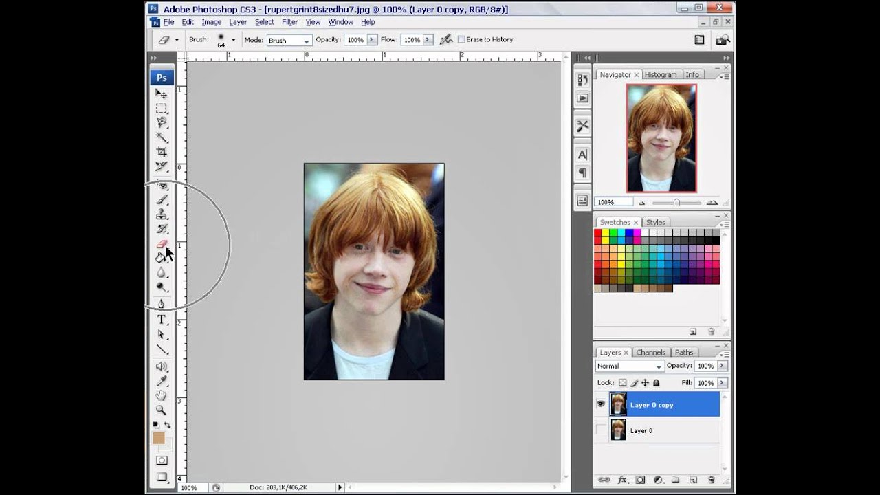Click the foreground color swatch
Screen dimensions: 880x495
pos(159,439)
